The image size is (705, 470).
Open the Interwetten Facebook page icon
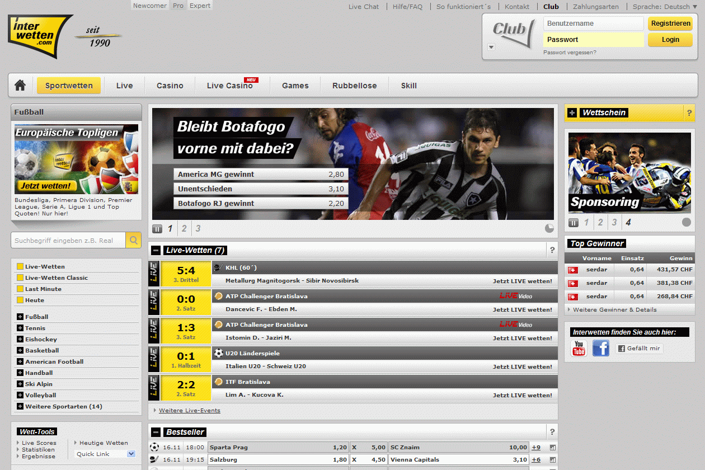coord(601,348)
